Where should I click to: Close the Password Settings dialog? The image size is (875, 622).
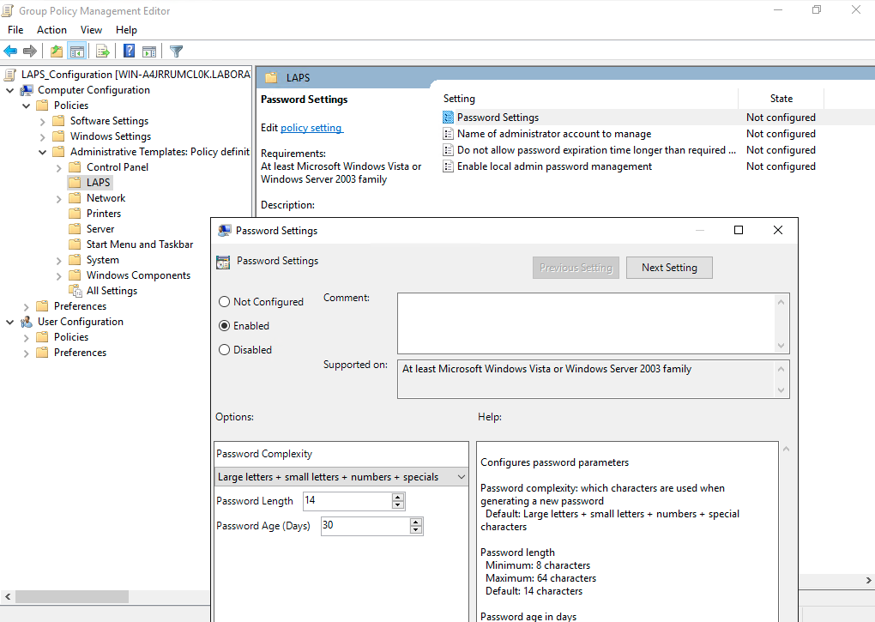777,231
